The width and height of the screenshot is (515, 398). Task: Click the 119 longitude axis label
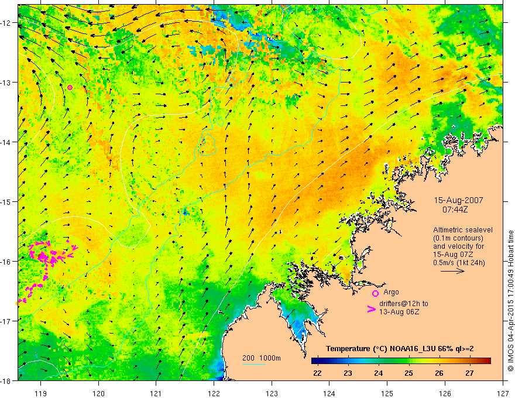point(41,394)
